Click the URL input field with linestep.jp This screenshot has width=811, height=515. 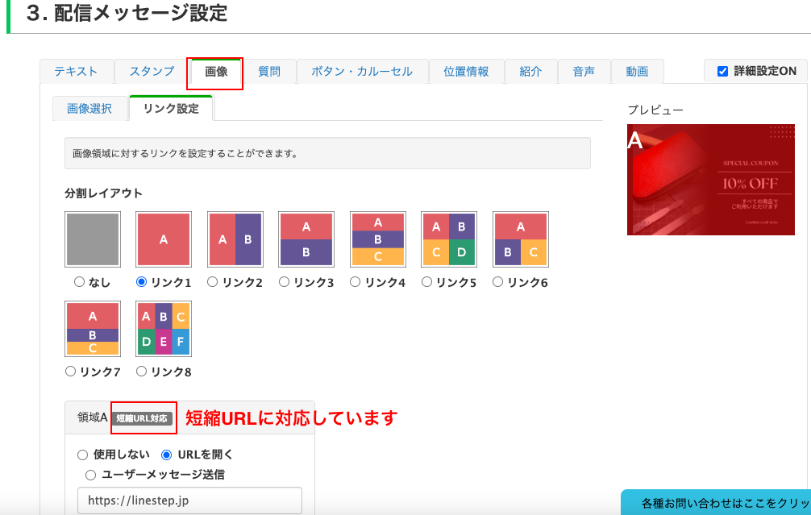[x=189, y=500]
